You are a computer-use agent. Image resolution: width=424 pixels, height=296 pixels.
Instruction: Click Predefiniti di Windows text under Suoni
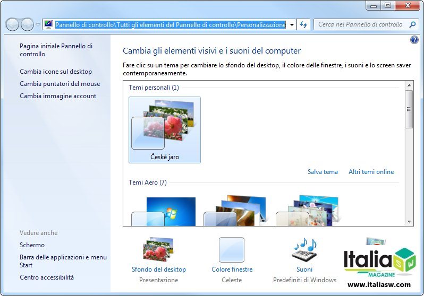click(x=305, y=280)
